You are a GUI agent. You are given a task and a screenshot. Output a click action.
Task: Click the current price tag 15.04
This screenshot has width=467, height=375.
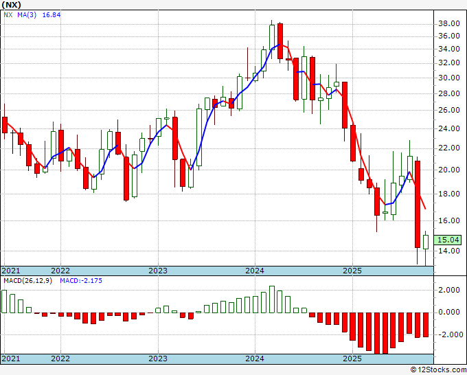[448, 240]
